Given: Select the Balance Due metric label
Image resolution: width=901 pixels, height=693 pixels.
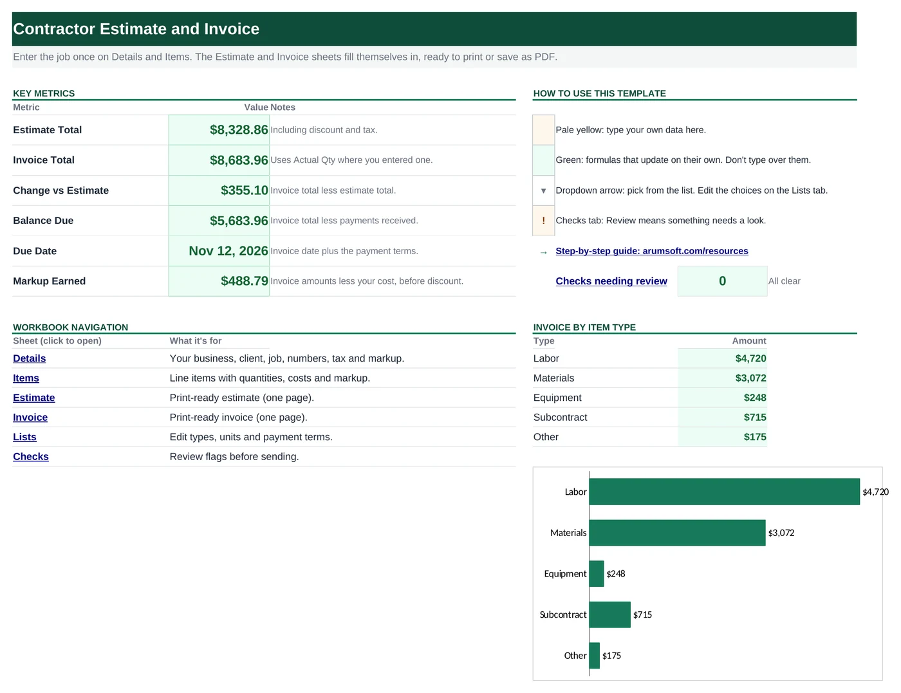Looking at the screenshot, I should pyautogui.click(x=43, y=221).
